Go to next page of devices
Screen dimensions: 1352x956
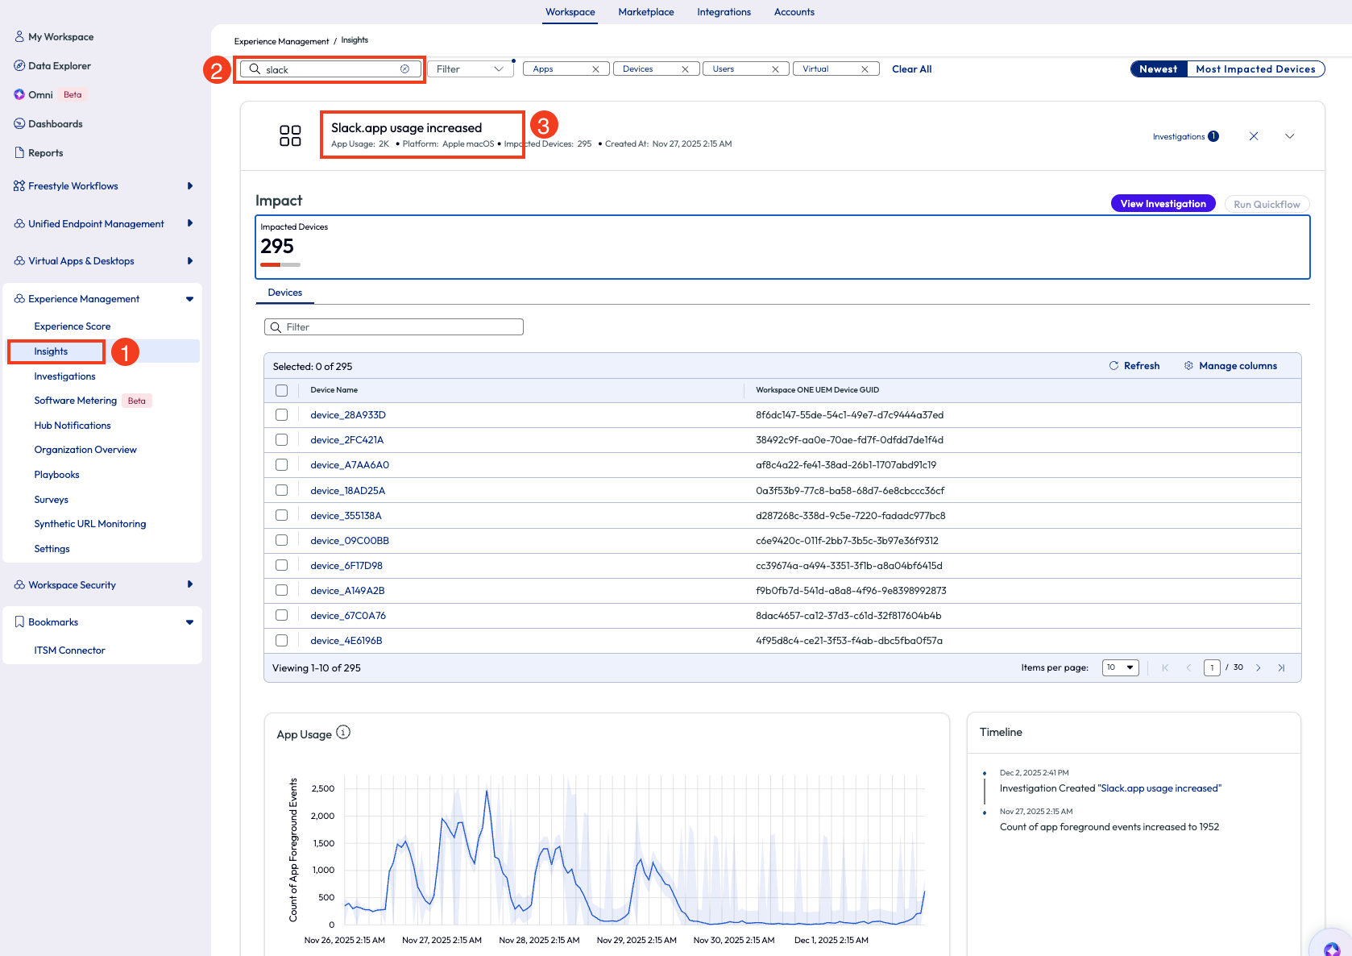1258,668
